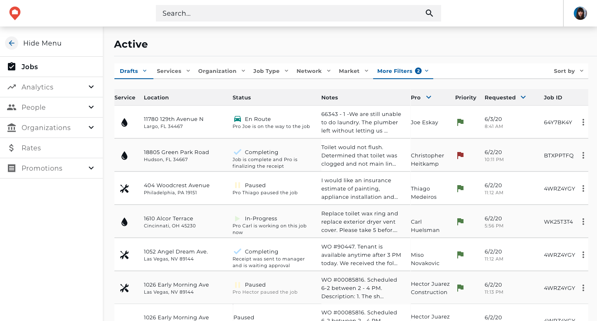Click the green priority flag for Joe Eskay
The image size is (597, 321).
[x=460, y=122]
